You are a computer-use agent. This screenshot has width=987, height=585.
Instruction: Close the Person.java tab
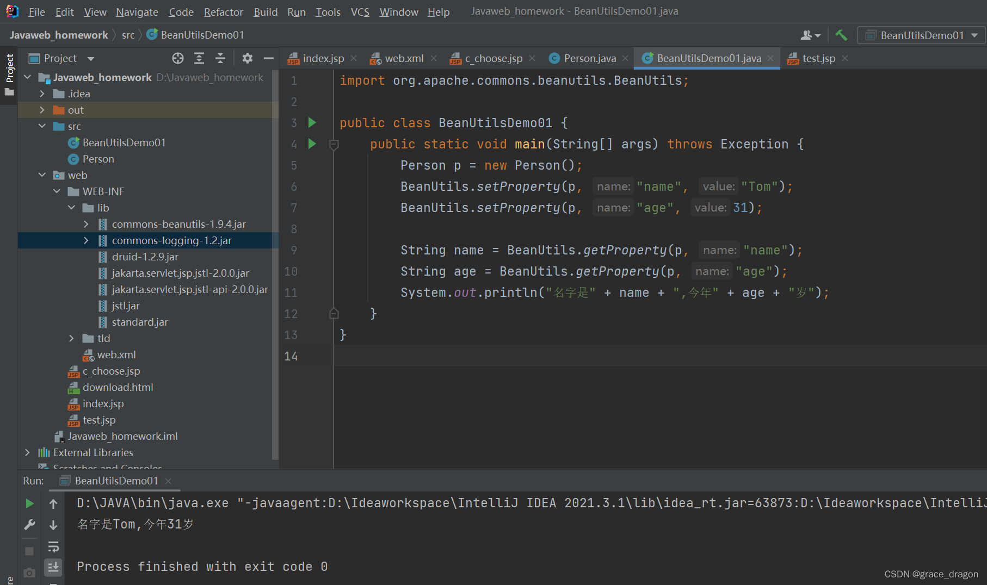[x=625, y=58]
